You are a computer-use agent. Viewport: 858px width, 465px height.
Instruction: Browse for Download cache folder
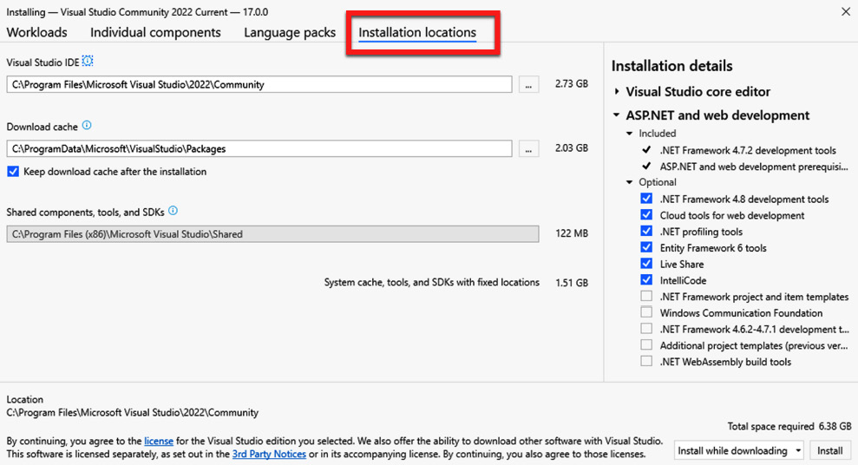pyautogui.click(x=528, y=149)
